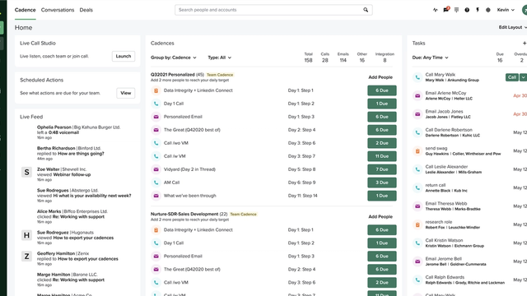Open Ophelia Pearson in the live feed
Screen dimensions: 527x296
coord(54,127)
